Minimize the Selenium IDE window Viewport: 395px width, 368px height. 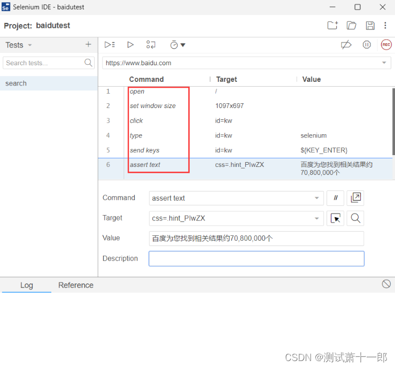click(332, 7)
